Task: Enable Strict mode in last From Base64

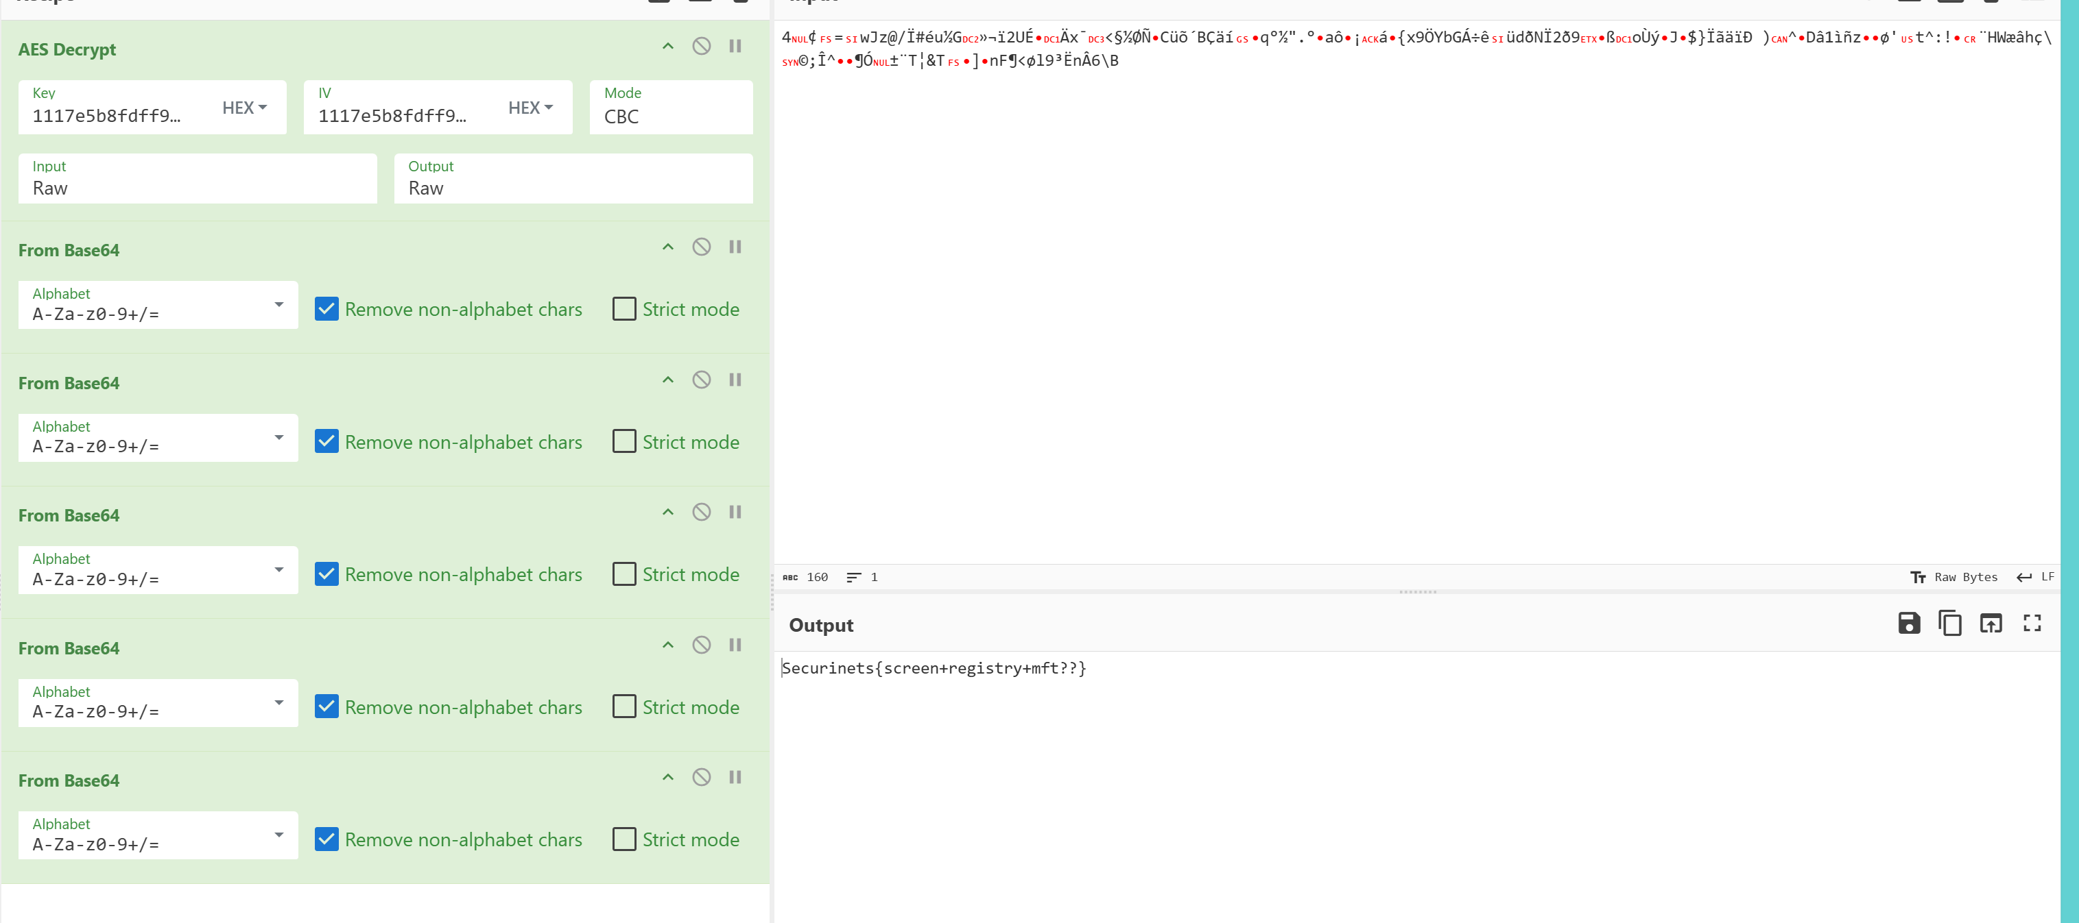Action: tap(624, 839)
